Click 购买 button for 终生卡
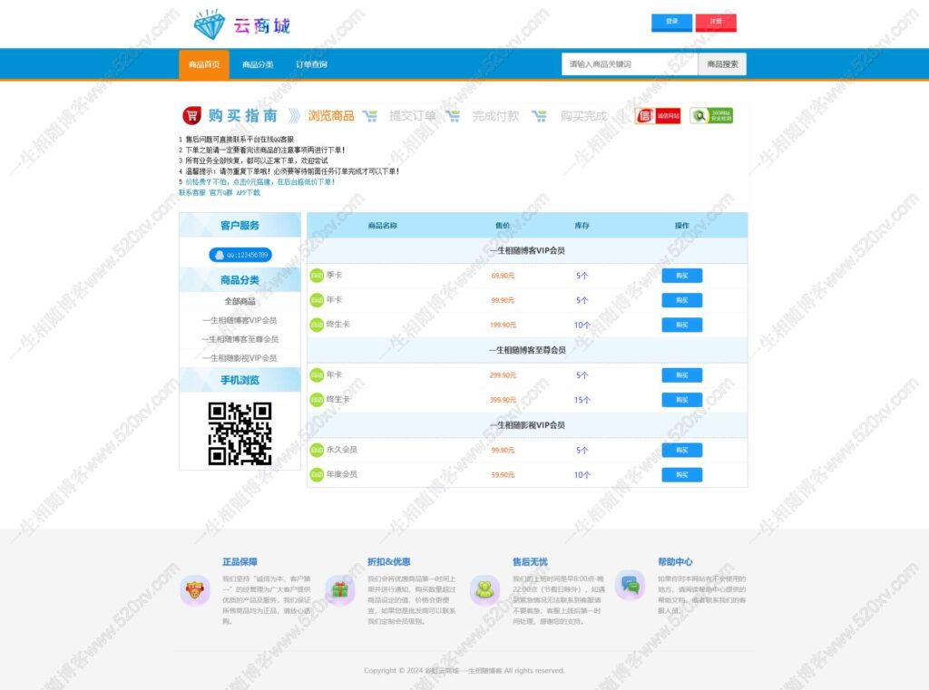The image size is (929, 690). click(x=682, y=325)
